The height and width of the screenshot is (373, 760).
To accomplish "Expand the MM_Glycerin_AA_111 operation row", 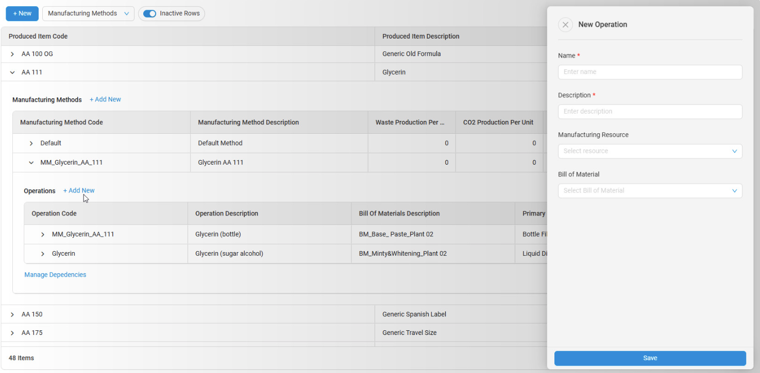I will 43,235.
